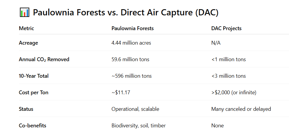Click the <1 million tons cell
The width and height of the screenshot is (289, 138).
point(228,59)
